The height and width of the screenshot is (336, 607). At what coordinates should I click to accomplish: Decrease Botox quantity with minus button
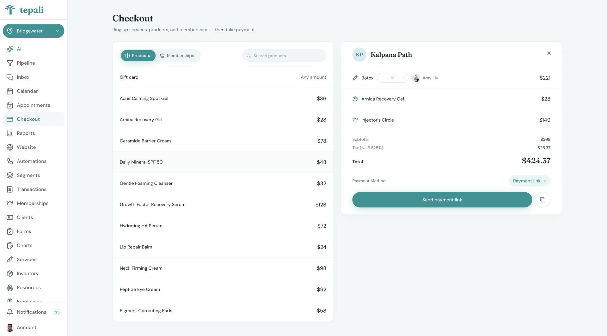[x=382, y=78]
